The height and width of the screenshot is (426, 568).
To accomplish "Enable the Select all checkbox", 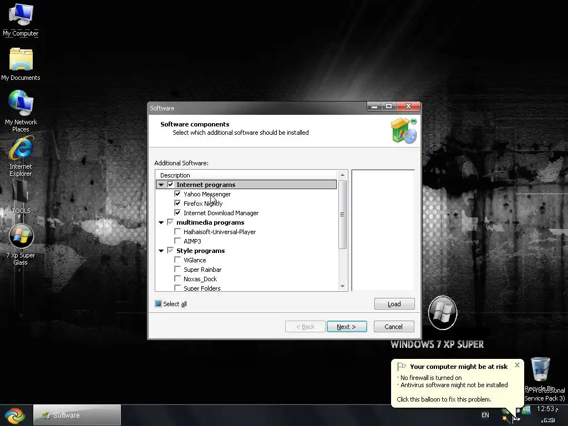I will point(158,303).
